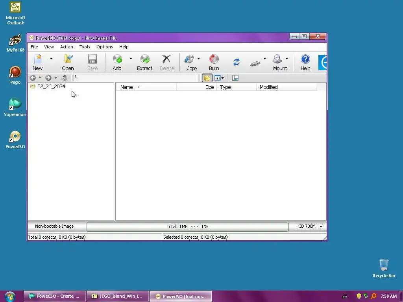Viewport: 403px width, 302px height.
Task: Open the dropdown arrow beside Mount
Action: [x=287, y=59]
